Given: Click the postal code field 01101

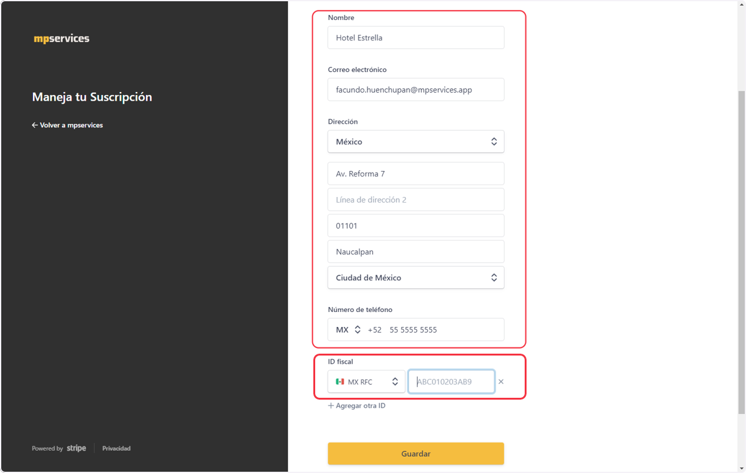Looking at the screenshot, I should [416, 226].
